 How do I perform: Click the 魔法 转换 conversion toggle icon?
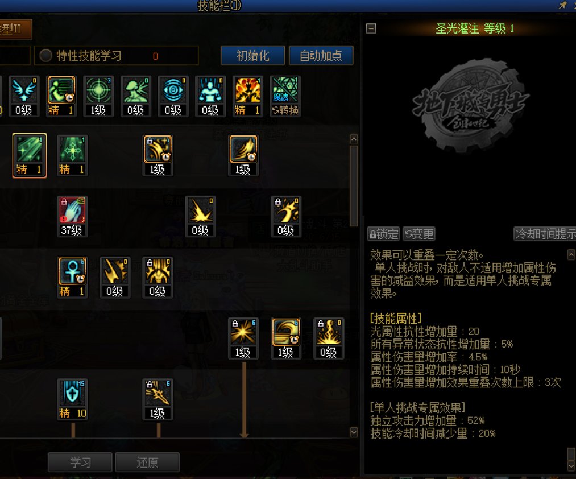(285, 96)
